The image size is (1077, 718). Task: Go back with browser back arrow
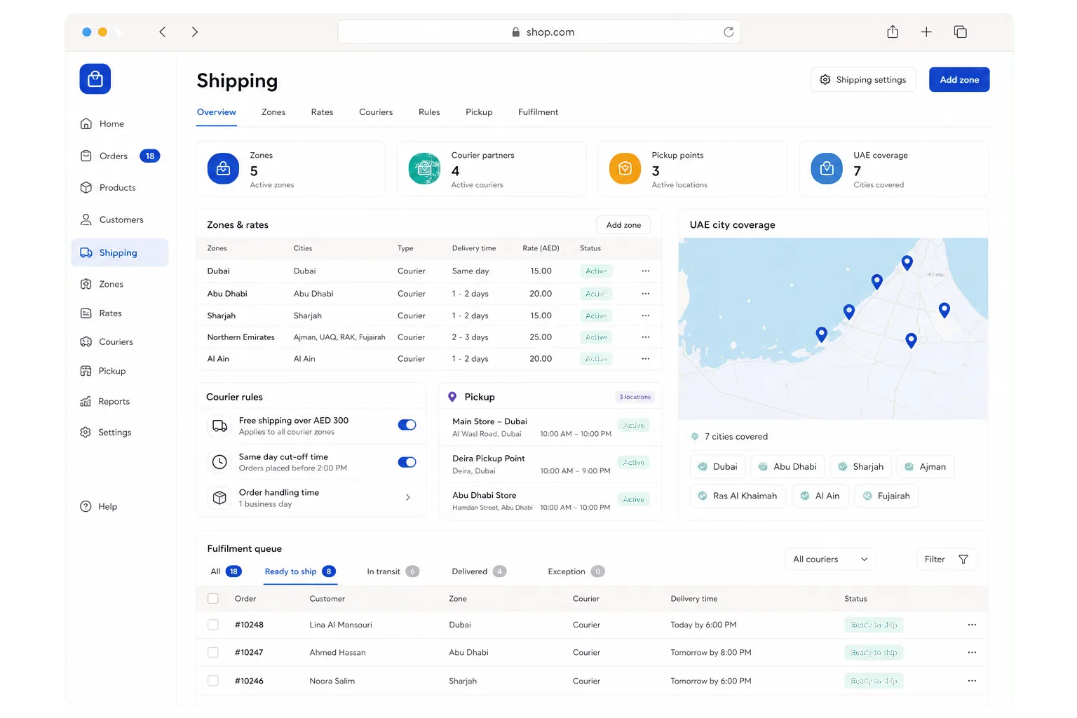tap(163, 32)
